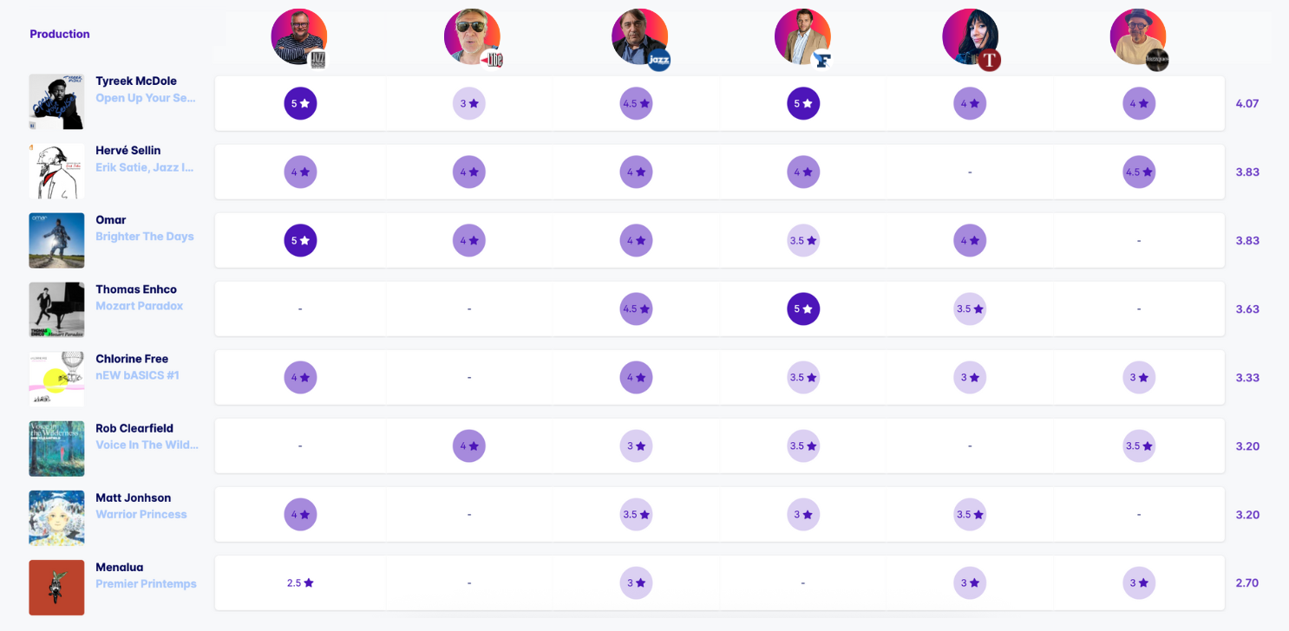The height and width of the screenshot is (631, 1289).
Task: Click the 2.5-star rating for Menalua
Action: (x=300, y=583)
